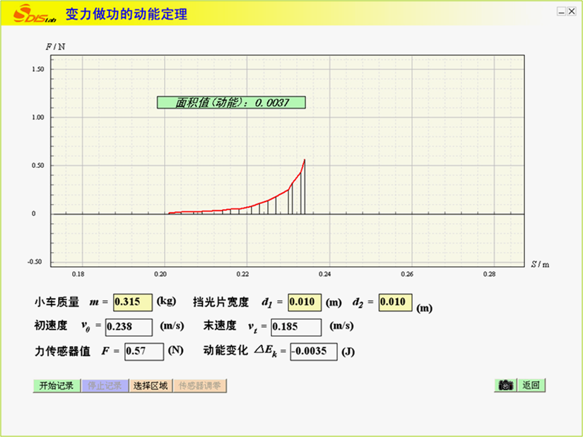
Task: Click the 0.24 tick on S axis
Action: [325, 273]
